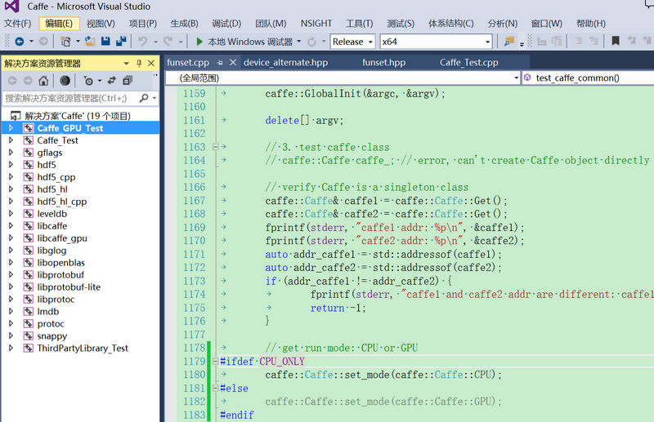This screenshot has height=422, width=654.
Task: Select the libopenblas project in tree
Action: 60,263
